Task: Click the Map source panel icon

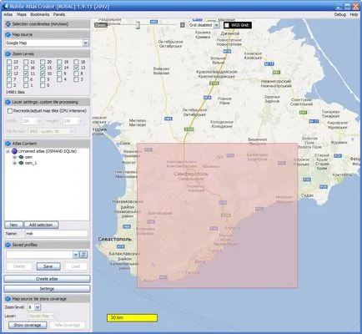Action: (8, 34)
